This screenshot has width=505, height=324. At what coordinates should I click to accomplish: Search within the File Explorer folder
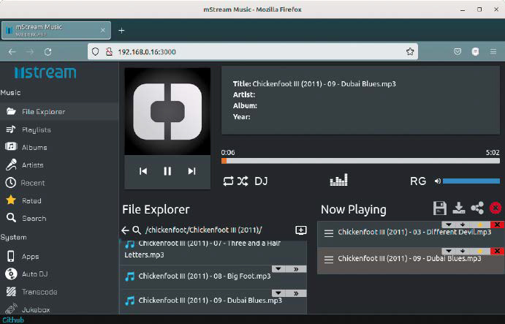coord(137,230)
